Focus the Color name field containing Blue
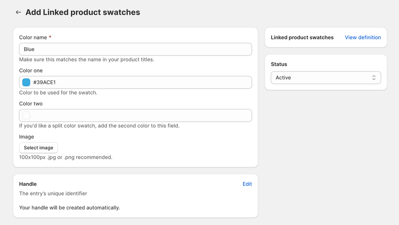The image size is (399, 225). click(x=136, y=49)
